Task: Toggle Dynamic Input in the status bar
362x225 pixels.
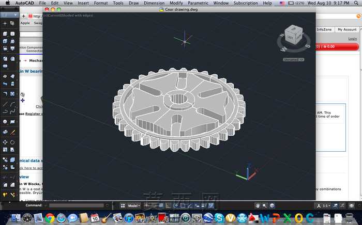Action: click(x=197, y=206)
